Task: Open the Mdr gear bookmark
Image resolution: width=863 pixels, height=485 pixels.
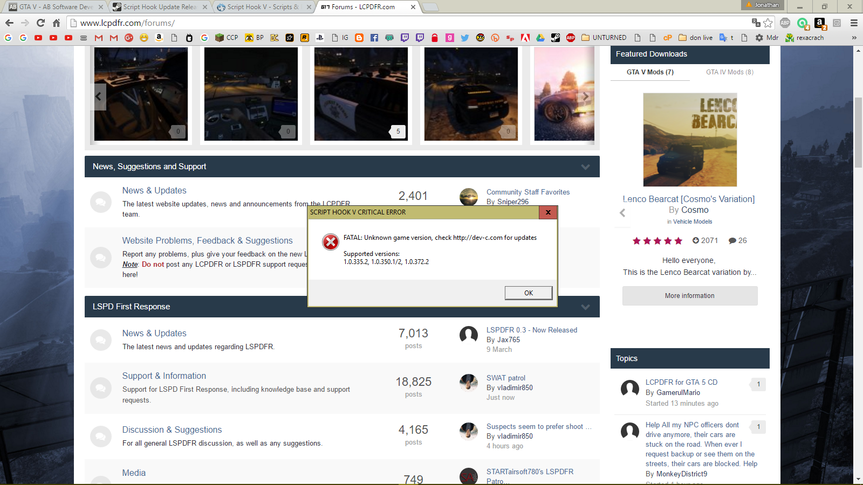Action: tap(766, 38)
